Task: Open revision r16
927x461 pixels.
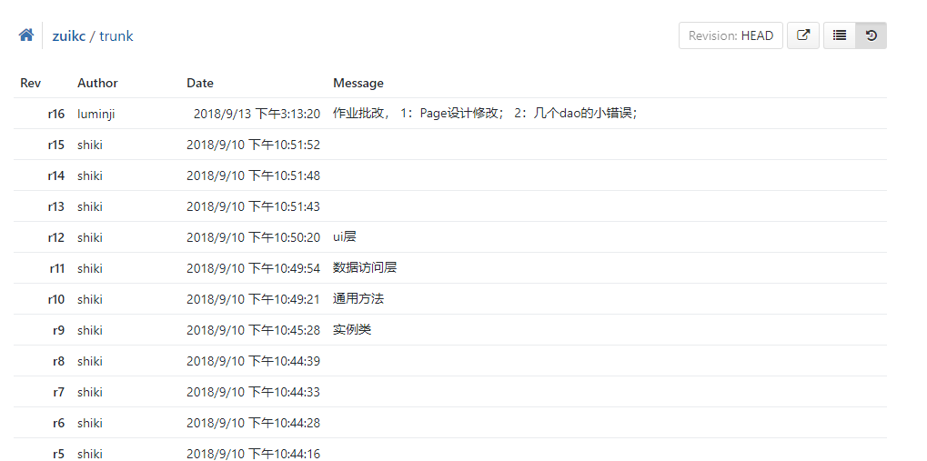Action: (x=56, y=114)
